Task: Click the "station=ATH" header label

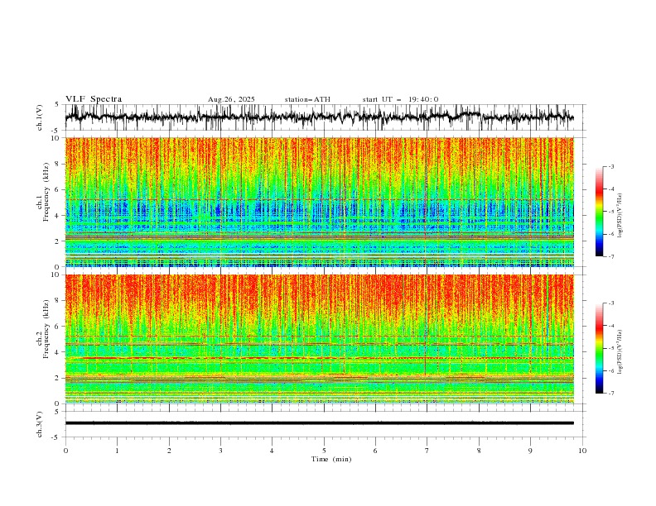Action: click(307, 99)
